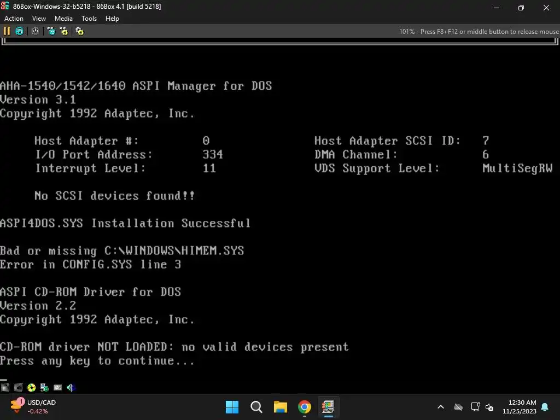Viewport: 560px width, 420px height.
Task: Click the 'MultiSegRW' VDS support value
Action: point(517,168)
